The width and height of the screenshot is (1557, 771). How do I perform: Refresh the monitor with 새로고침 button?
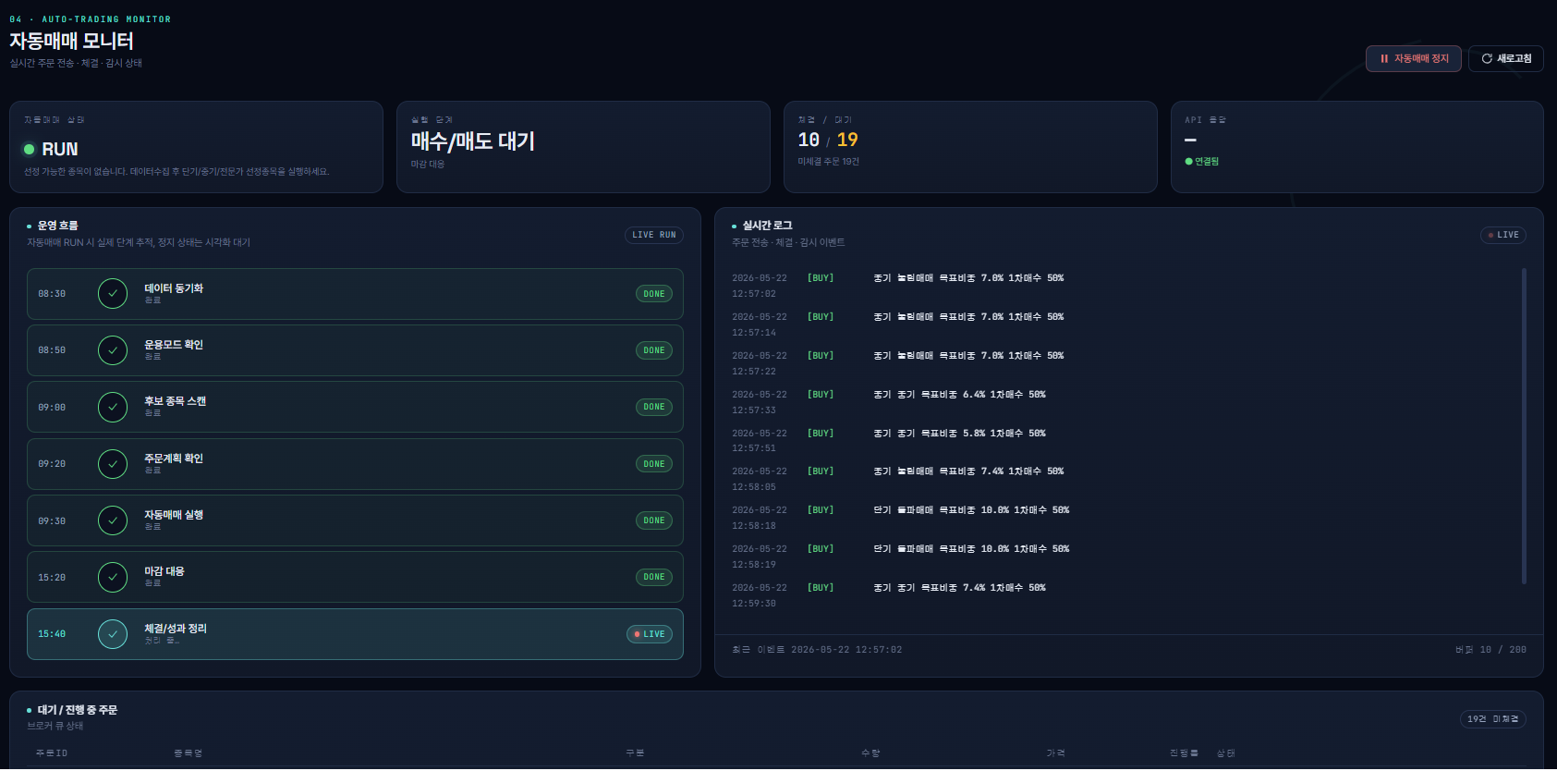(1506, 58)
